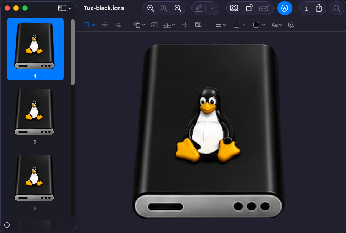This screenshot has height=233, width=346.
Task: Click the sidebar view toggle icon
Action: pos(62,8)
